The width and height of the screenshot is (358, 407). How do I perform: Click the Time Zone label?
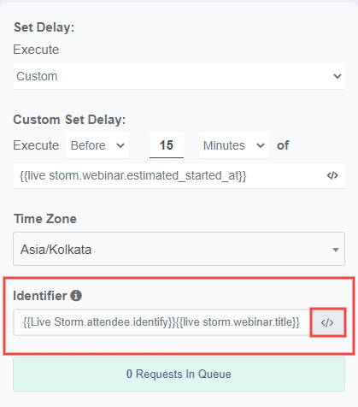[45, 219]
